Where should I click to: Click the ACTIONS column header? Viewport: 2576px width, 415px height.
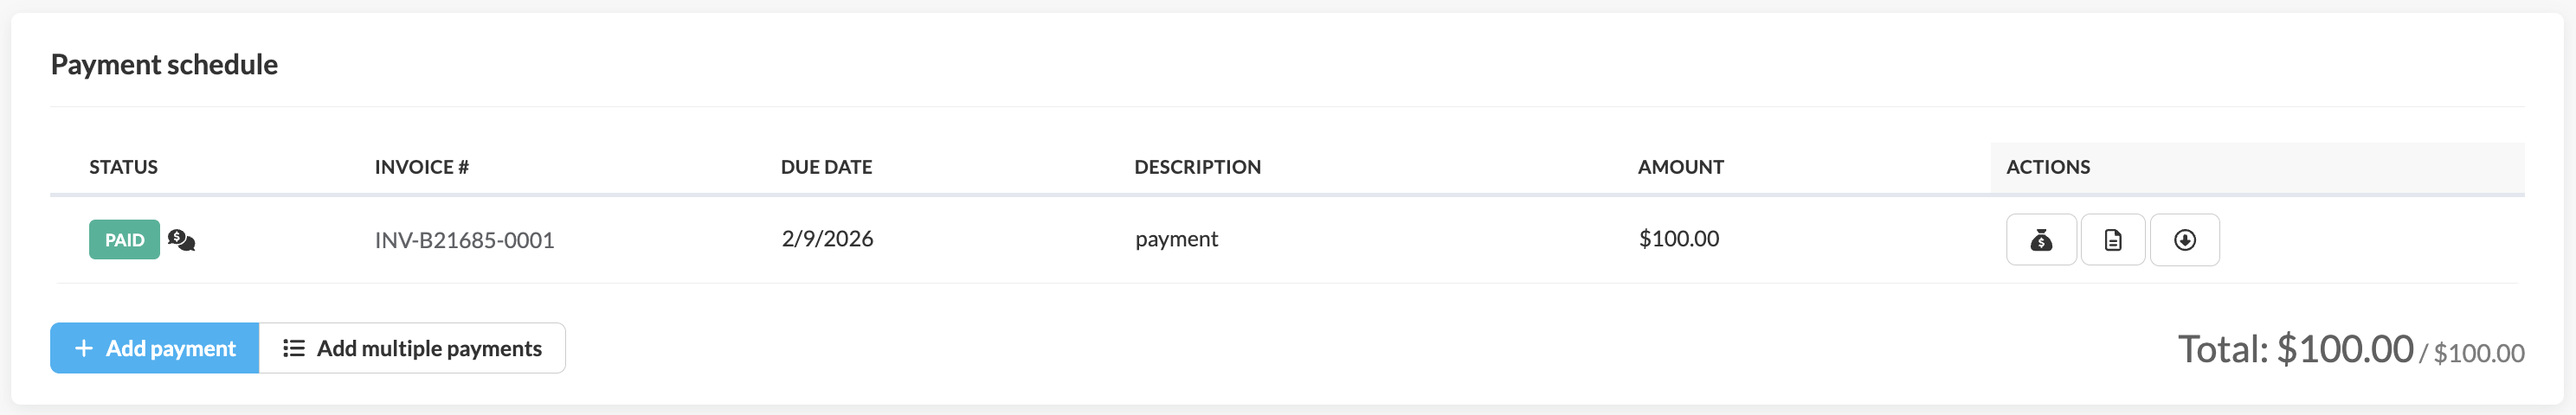pos(2047,167)
